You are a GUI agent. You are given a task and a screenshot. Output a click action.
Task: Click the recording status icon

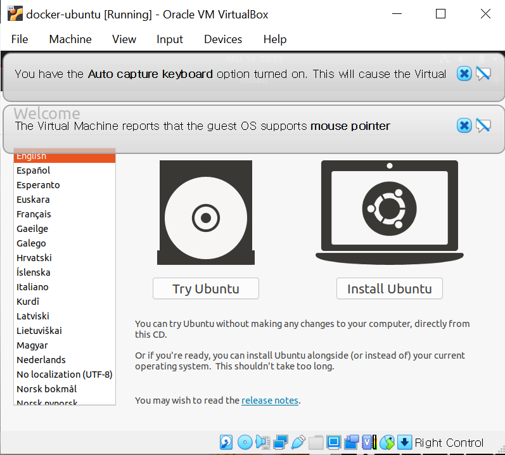tap(352, 442)
